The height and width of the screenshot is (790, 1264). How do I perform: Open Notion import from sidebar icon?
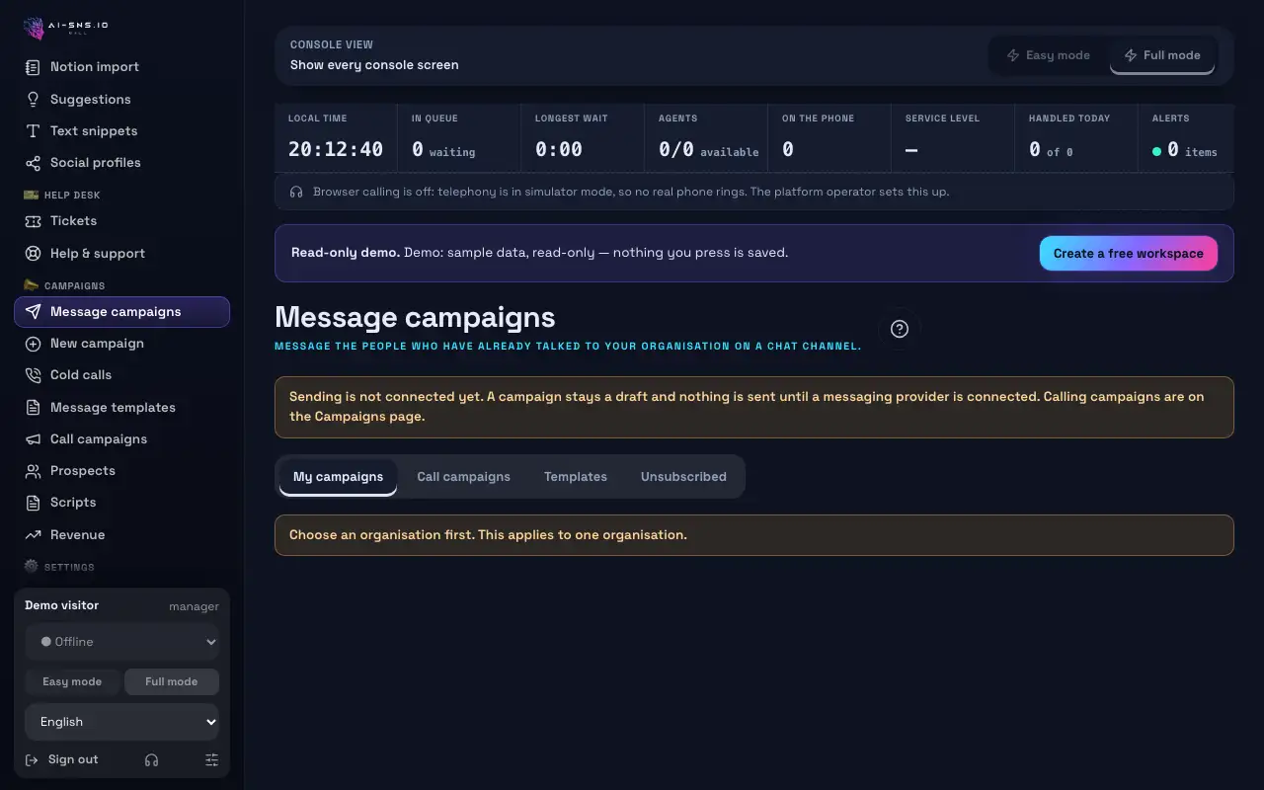[34, 67]
